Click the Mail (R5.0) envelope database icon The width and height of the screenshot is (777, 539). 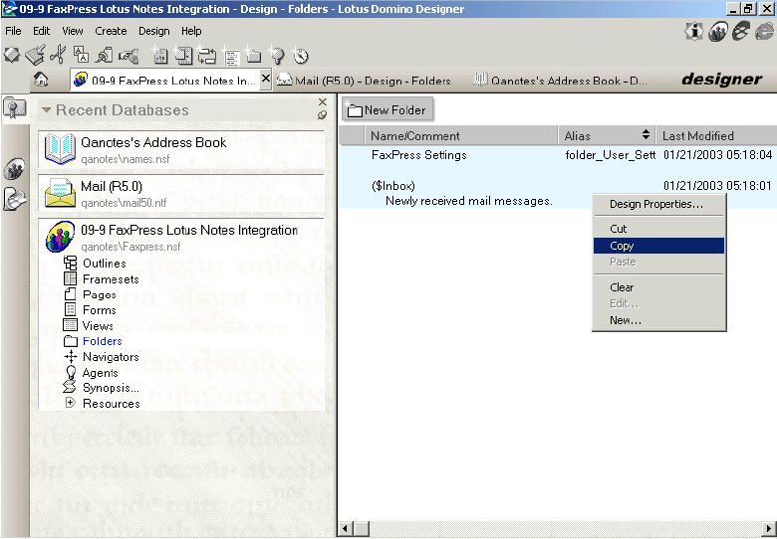(60, 192)
